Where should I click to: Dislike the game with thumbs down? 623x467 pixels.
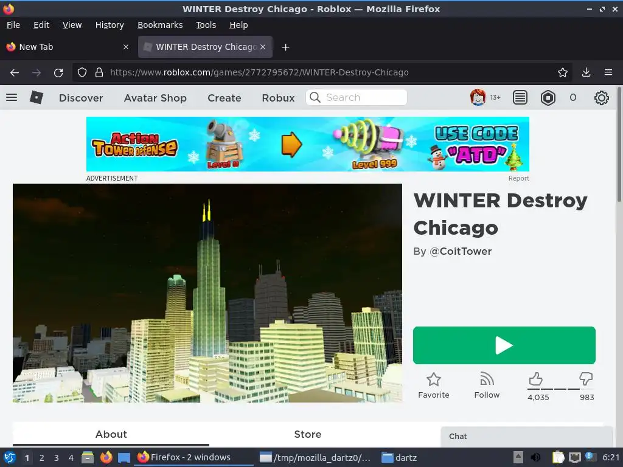coord(586,379)
